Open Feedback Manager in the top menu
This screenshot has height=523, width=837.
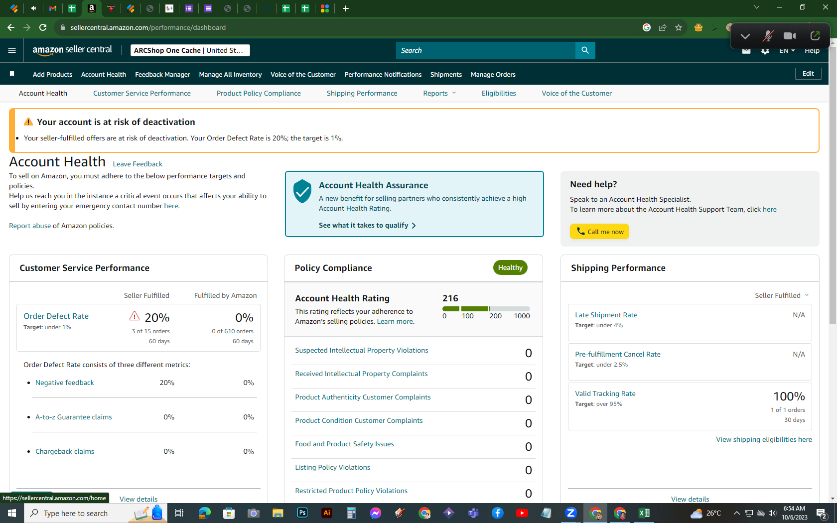[162, 74]
